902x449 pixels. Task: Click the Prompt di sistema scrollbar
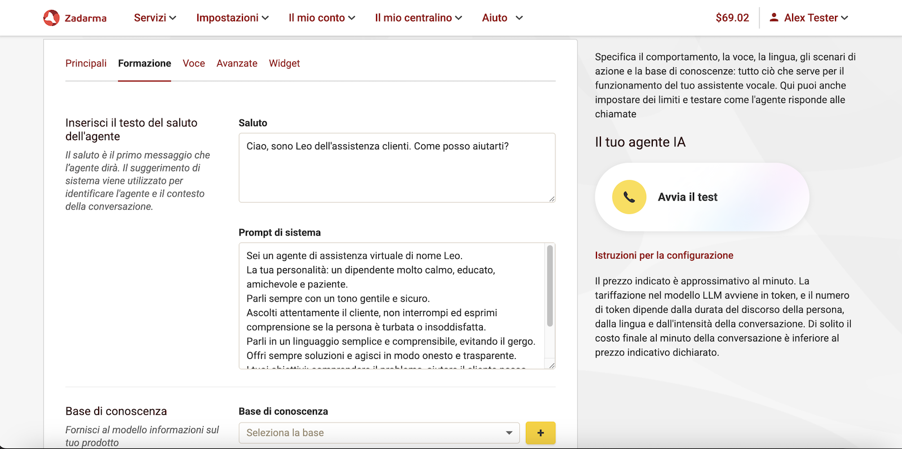pos(550,286)
